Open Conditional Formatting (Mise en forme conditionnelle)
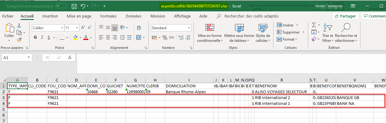Screen dimensions: 386x123 tap(209, 33)
